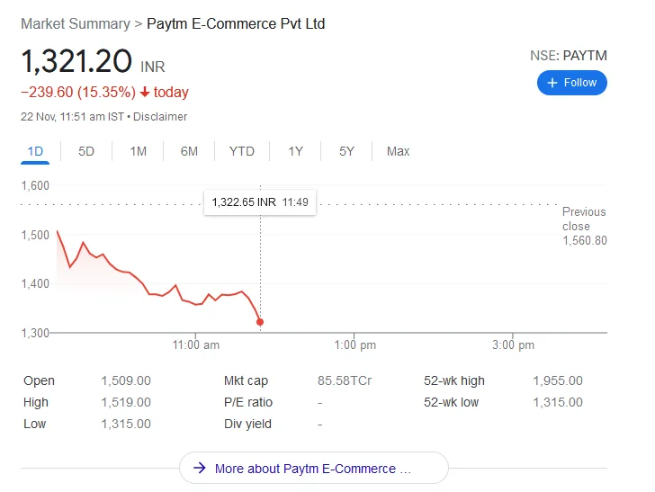This screenshot has width=655, height=492.
Task: Select the YTD tab
Action: (242, 151)
